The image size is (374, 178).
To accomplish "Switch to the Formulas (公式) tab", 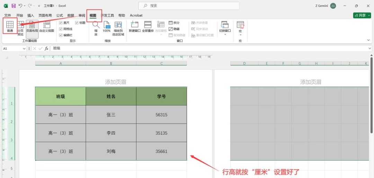I will coord(60,15).
